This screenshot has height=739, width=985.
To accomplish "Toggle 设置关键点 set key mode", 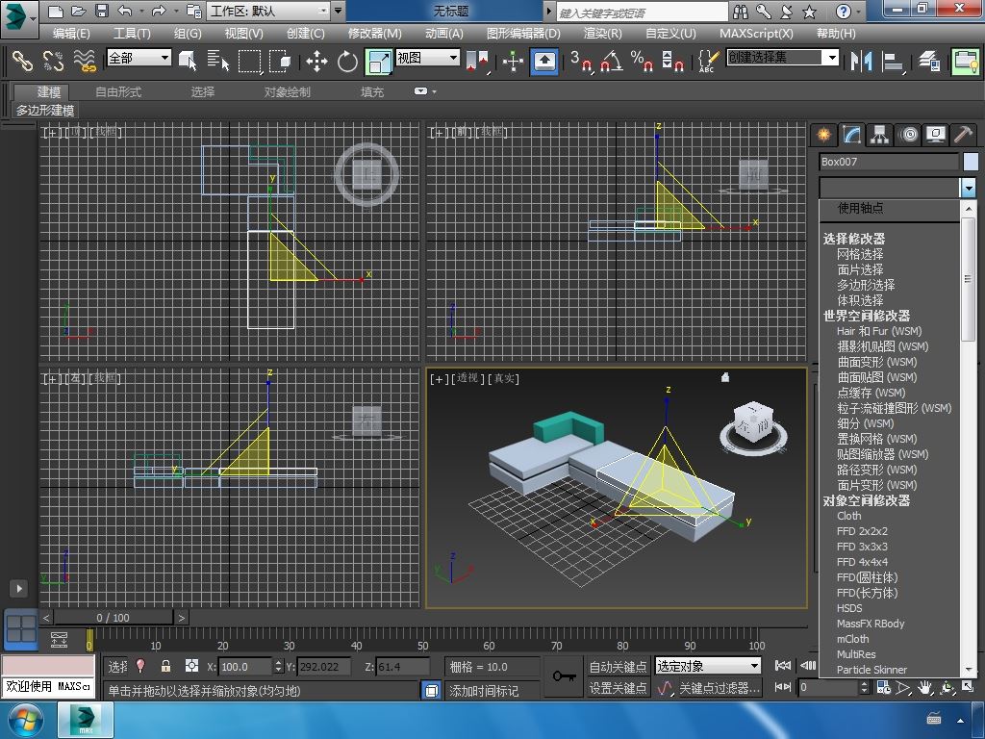I will tap(618, 688).
